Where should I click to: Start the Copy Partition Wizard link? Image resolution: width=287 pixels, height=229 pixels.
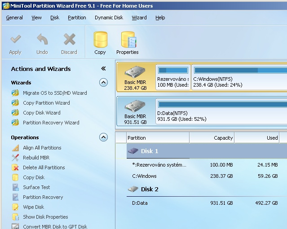[x=46, y=103]
